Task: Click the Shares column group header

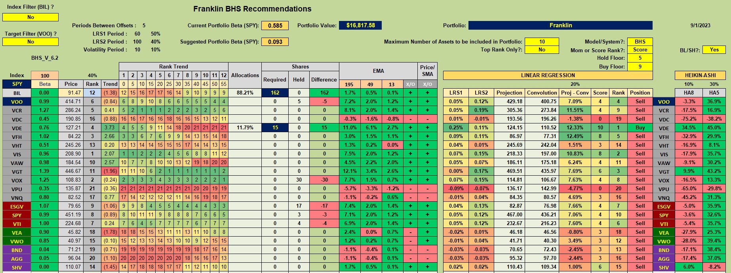Action: click(300, 66)
